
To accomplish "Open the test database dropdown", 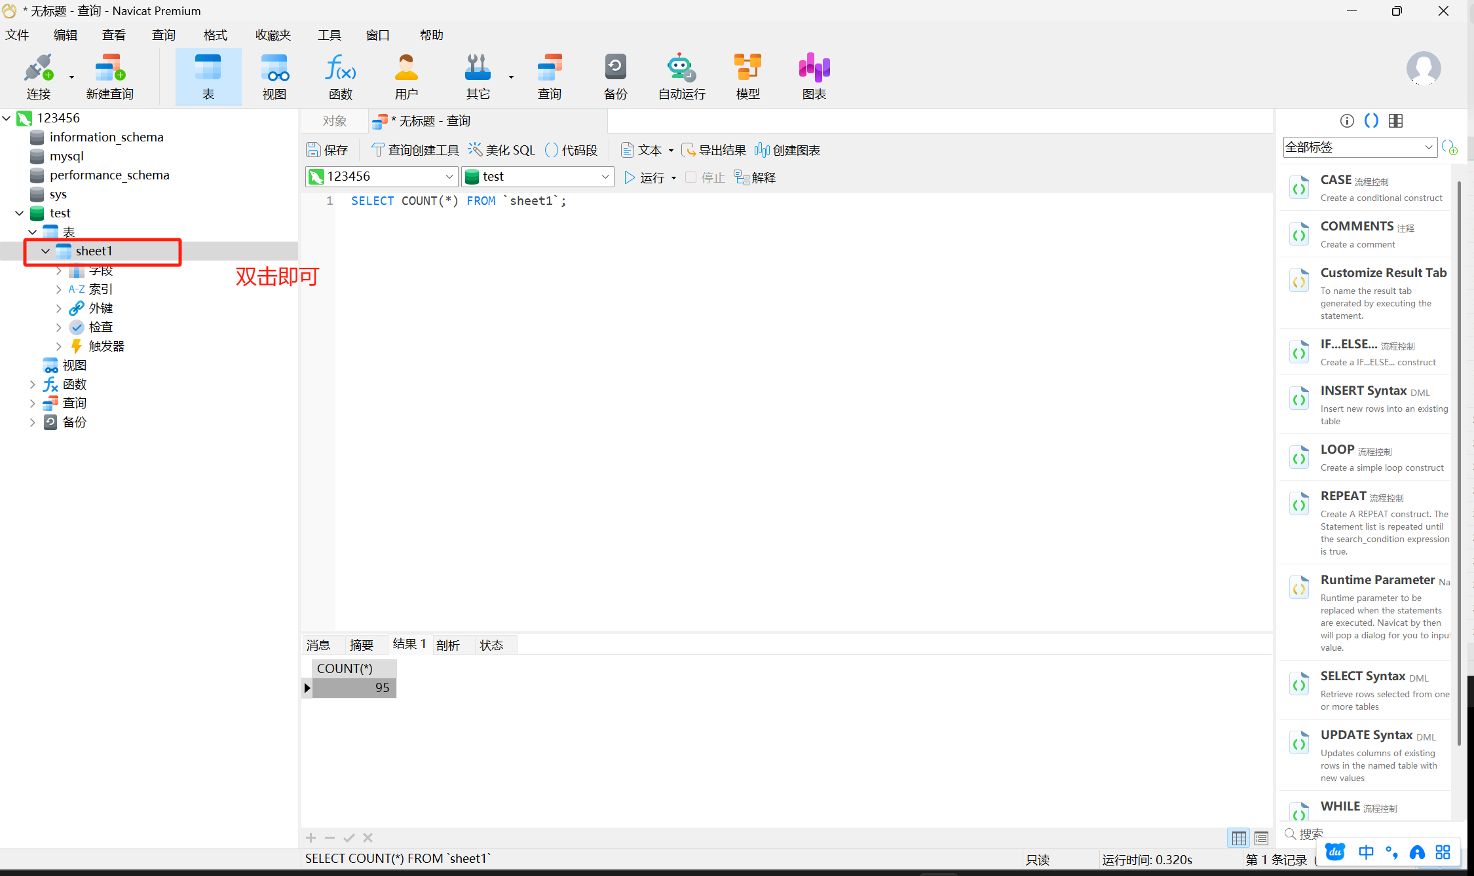I will (x=605, y=177).
